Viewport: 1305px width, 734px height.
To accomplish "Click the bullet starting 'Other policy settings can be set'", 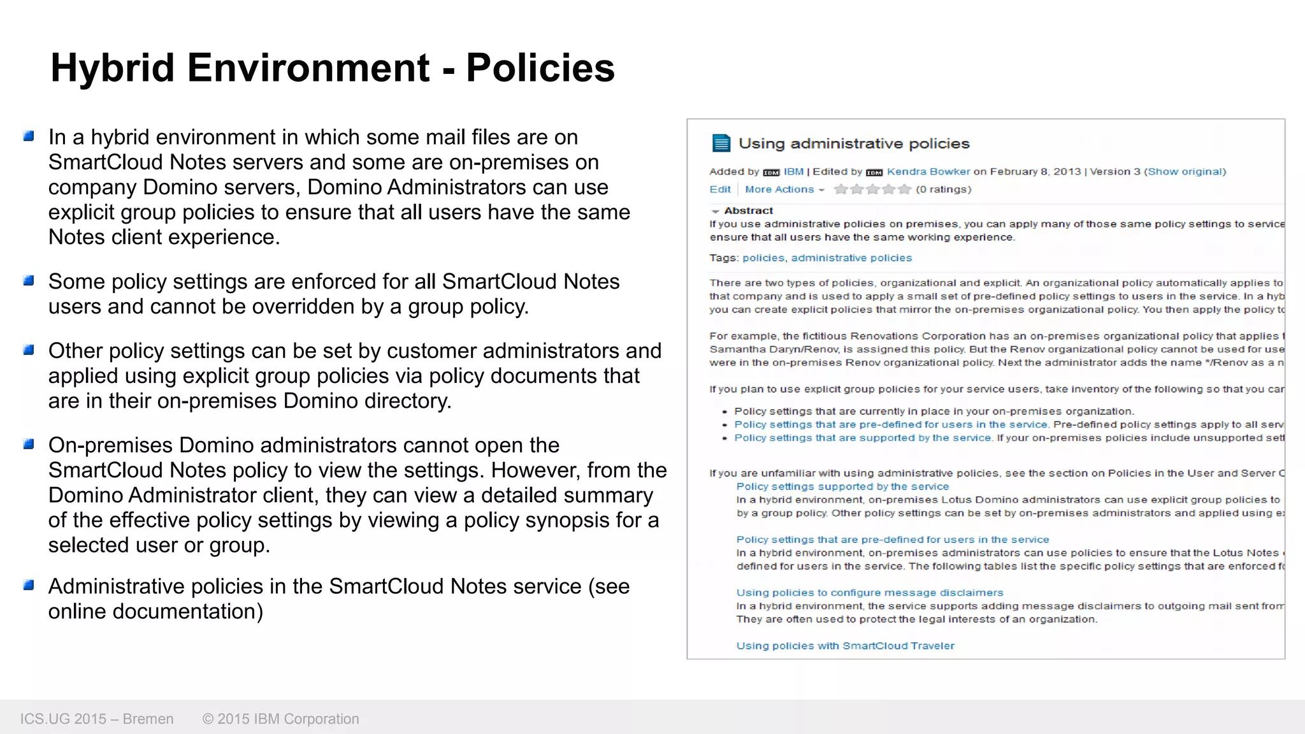I will pos(355,376).
